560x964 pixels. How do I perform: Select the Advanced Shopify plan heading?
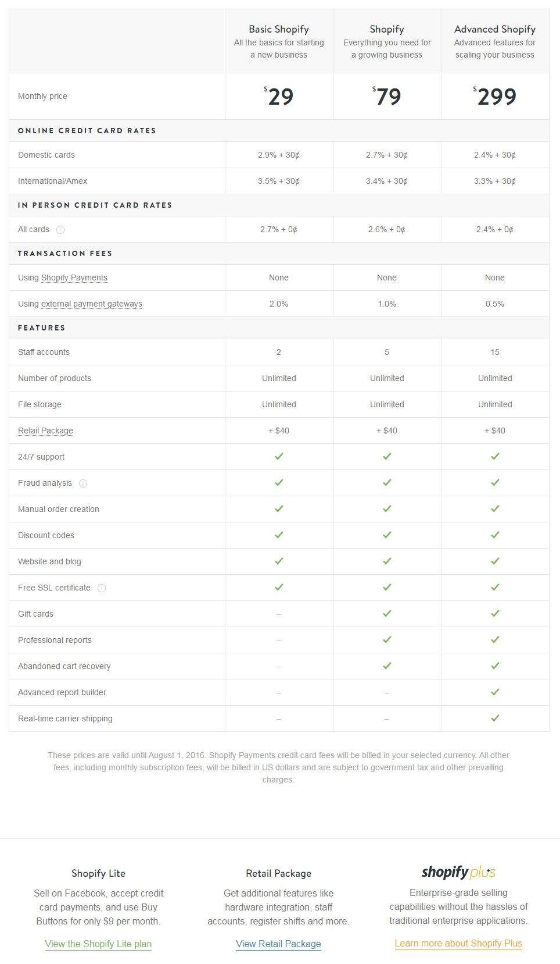tap(495, 29)
